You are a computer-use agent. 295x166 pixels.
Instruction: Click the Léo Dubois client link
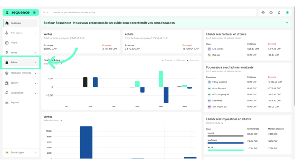point(218,49)
